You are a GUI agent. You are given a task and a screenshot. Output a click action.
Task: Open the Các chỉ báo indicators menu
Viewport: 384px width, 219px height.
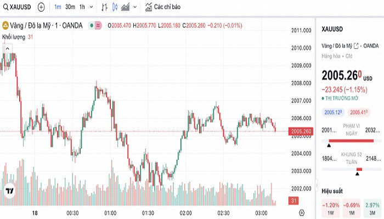pos(162,7)
